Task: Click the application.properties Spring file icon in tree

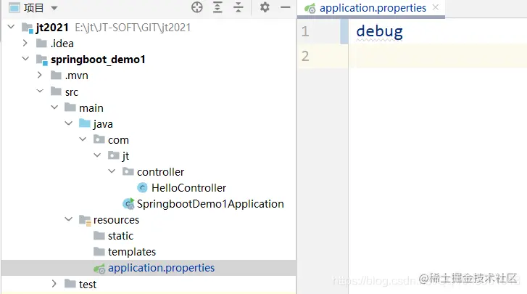Action: tap(99, 269)
